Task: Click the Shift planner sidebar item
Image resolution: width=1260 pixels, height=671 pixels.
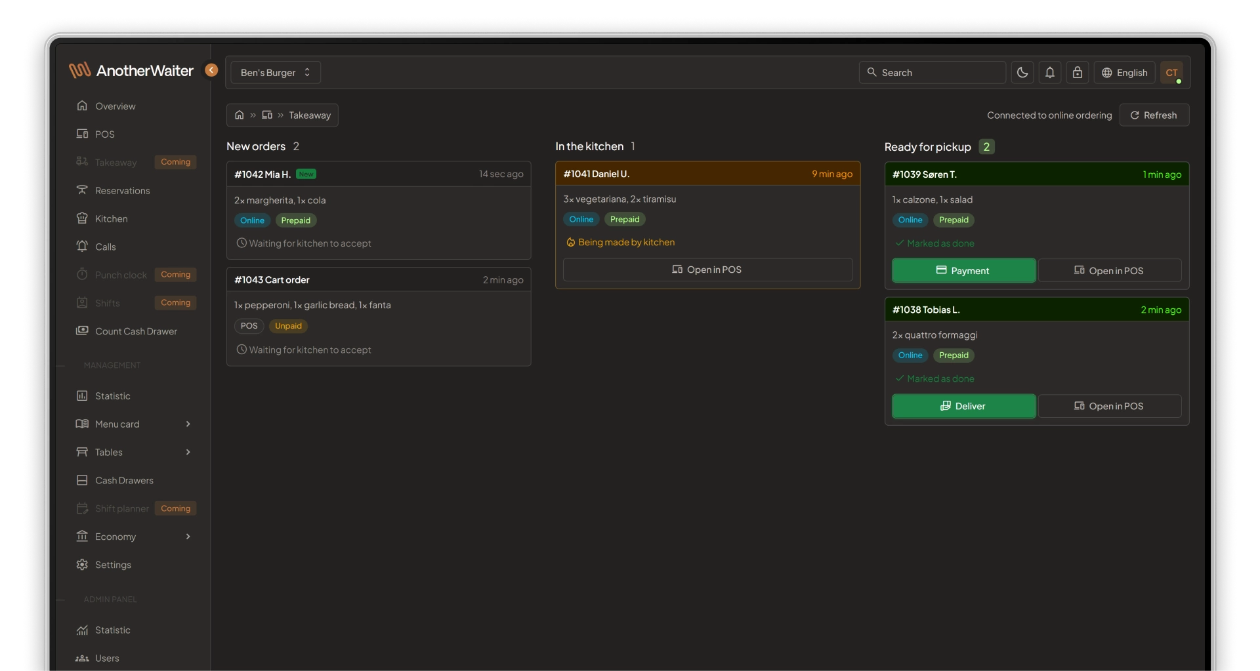Action: (136, 508)
